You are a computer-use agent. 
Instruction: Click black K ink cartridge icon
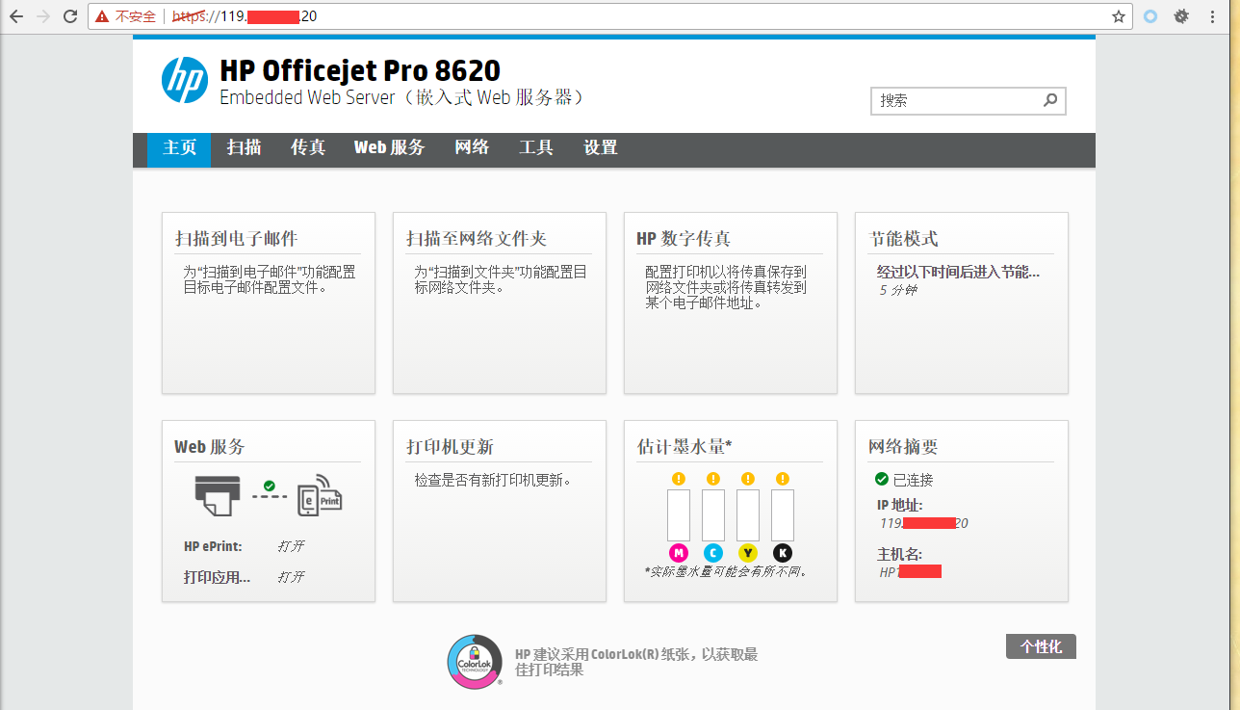click(783, 552)
